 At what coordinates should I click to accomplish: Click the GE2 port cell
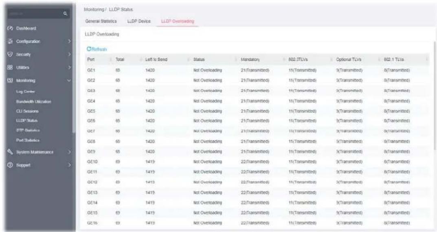point(91,80)
